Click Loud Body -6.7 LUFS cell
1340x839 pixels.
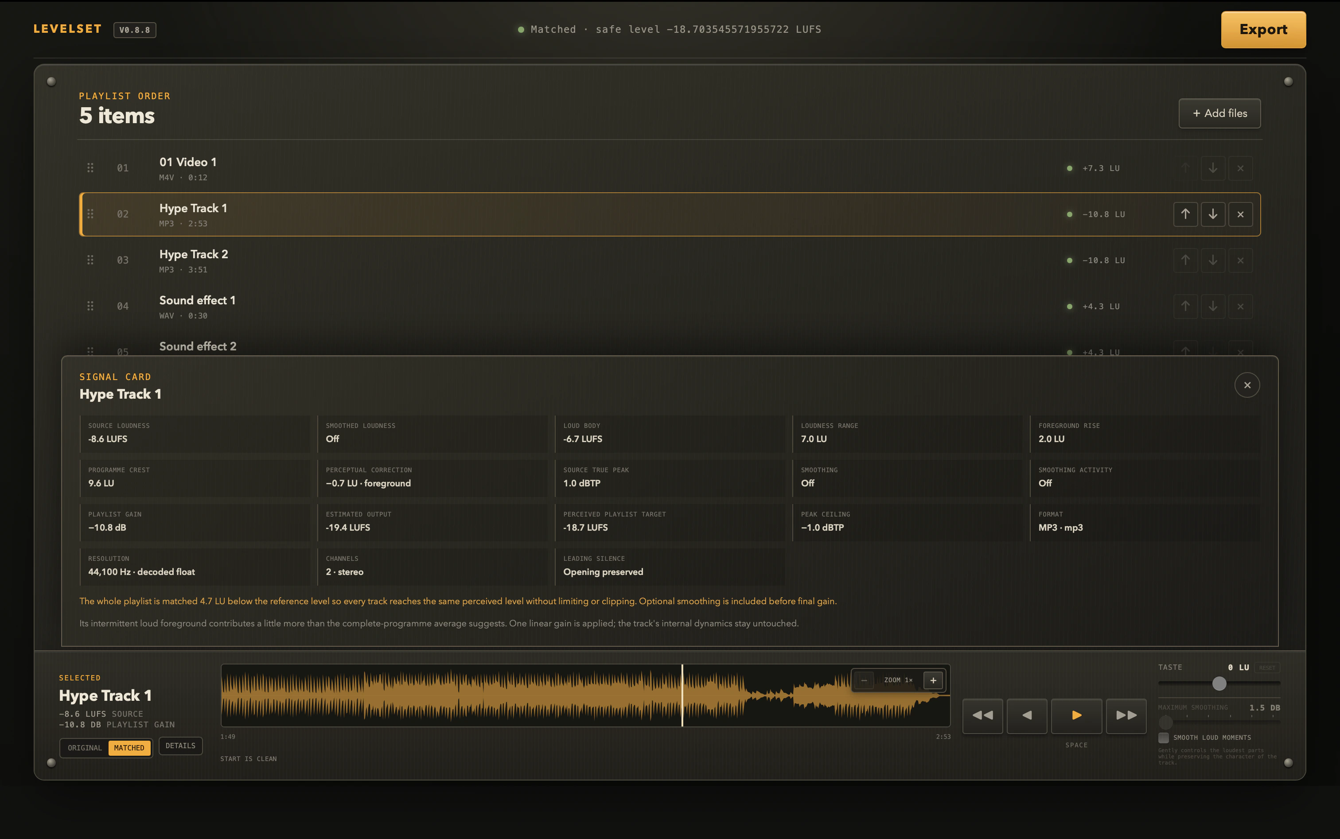coord(670,434)
